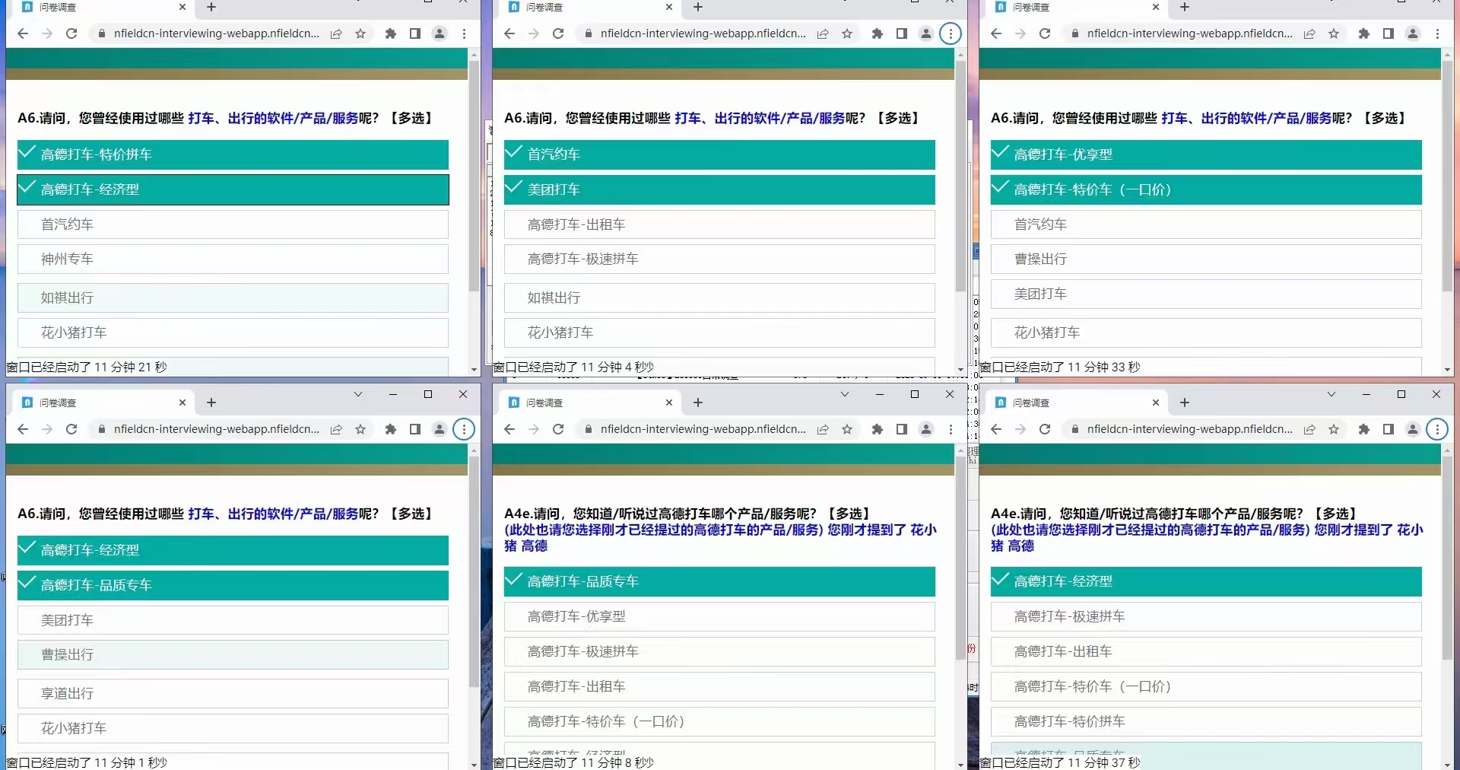
Task: Open three-dot Chrome menu in bottom-middle window
Action: [x=951, y=429]
